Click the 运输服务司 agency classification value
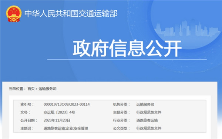This screenshot has width=222, height=139. pyautogui.click(x=145, y=105)
